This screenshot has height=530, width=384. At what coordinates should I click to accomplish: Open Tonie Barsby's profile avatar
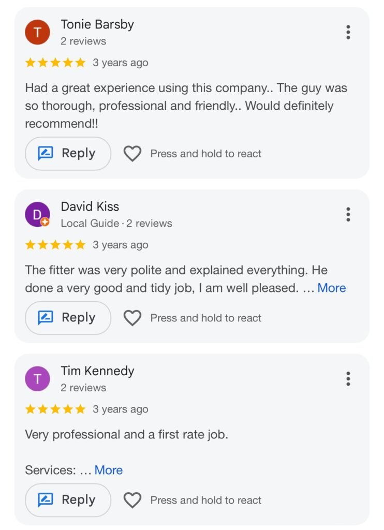click(x=37, y=32)
